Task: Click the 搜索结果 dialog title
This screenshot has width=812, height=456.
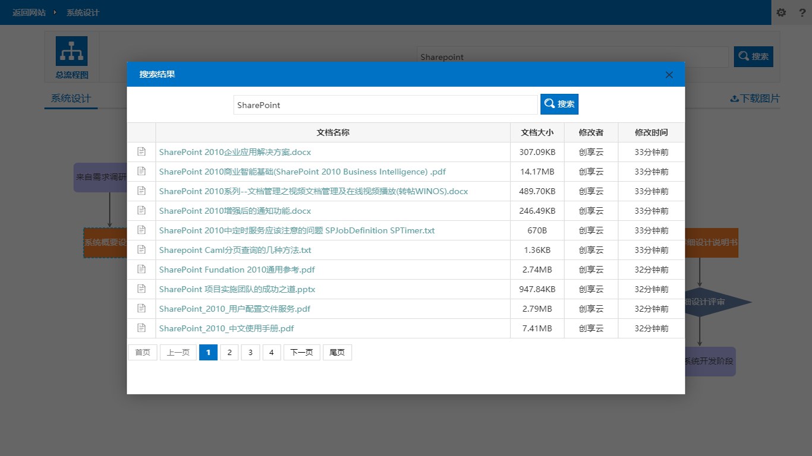Action: point(157,74)
